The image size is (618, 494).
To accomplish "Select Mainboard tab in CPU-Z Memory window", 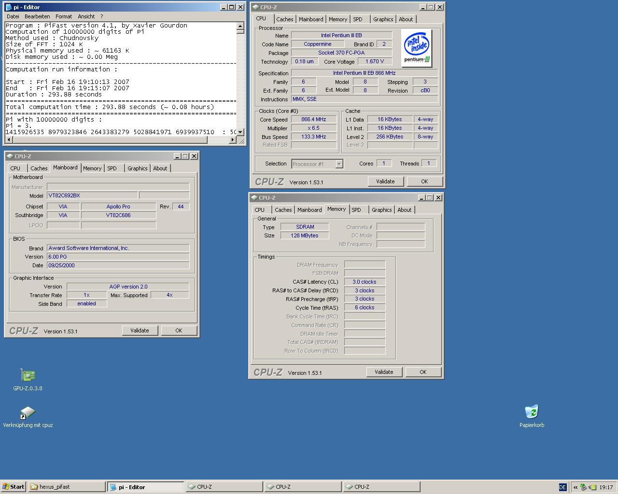I will [x=309, y=210].
